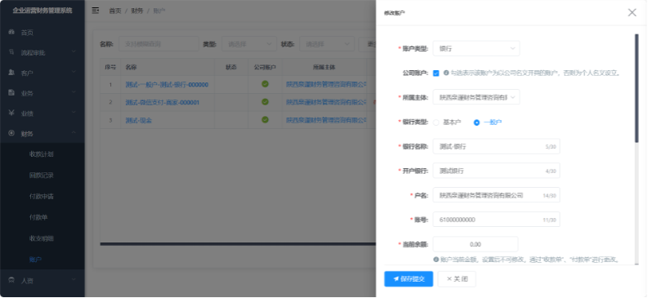Viewport: 648px width, 298px height.
Task: Click the 名称 search input
Action: (159, 44)
